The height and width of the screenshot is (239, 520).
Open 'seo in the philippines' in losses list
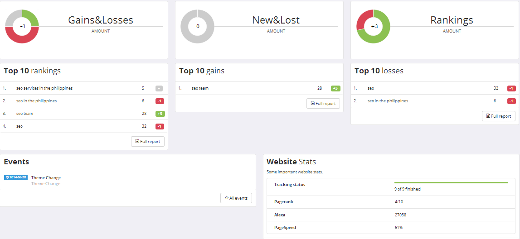(388, 101)
